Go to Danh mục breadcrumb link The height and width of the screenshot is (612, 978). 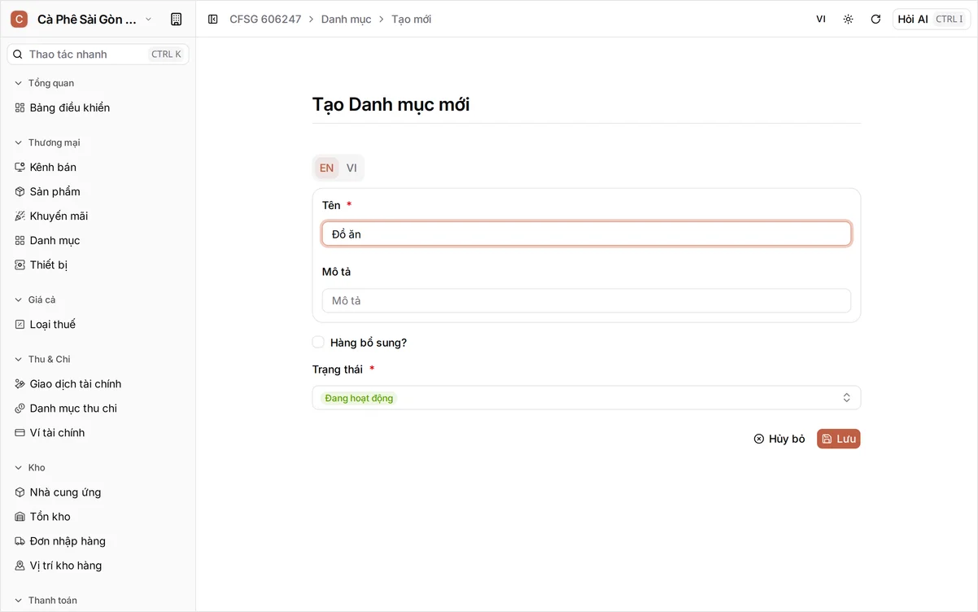[347, 19]
